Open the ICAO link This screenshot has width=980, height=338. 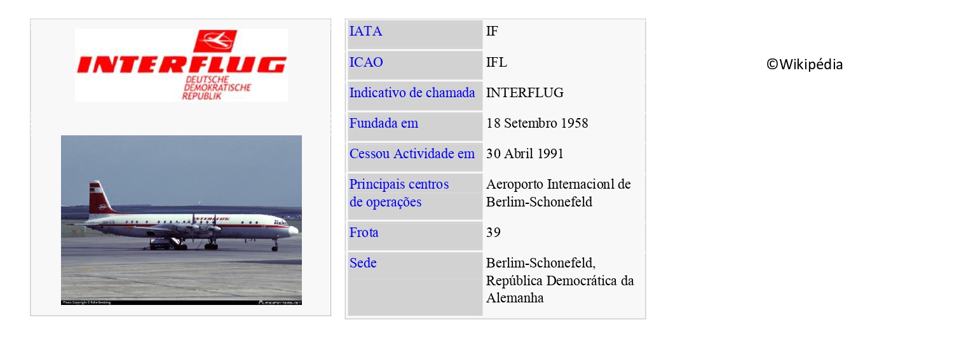(366, 62)
